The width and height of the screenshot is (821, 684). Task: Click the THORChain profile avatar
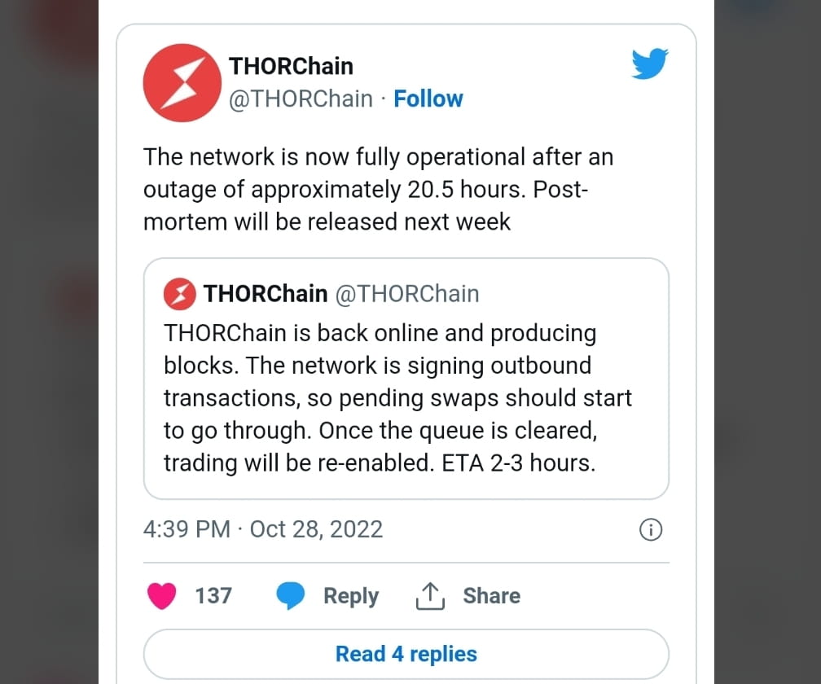click(182, 82)
